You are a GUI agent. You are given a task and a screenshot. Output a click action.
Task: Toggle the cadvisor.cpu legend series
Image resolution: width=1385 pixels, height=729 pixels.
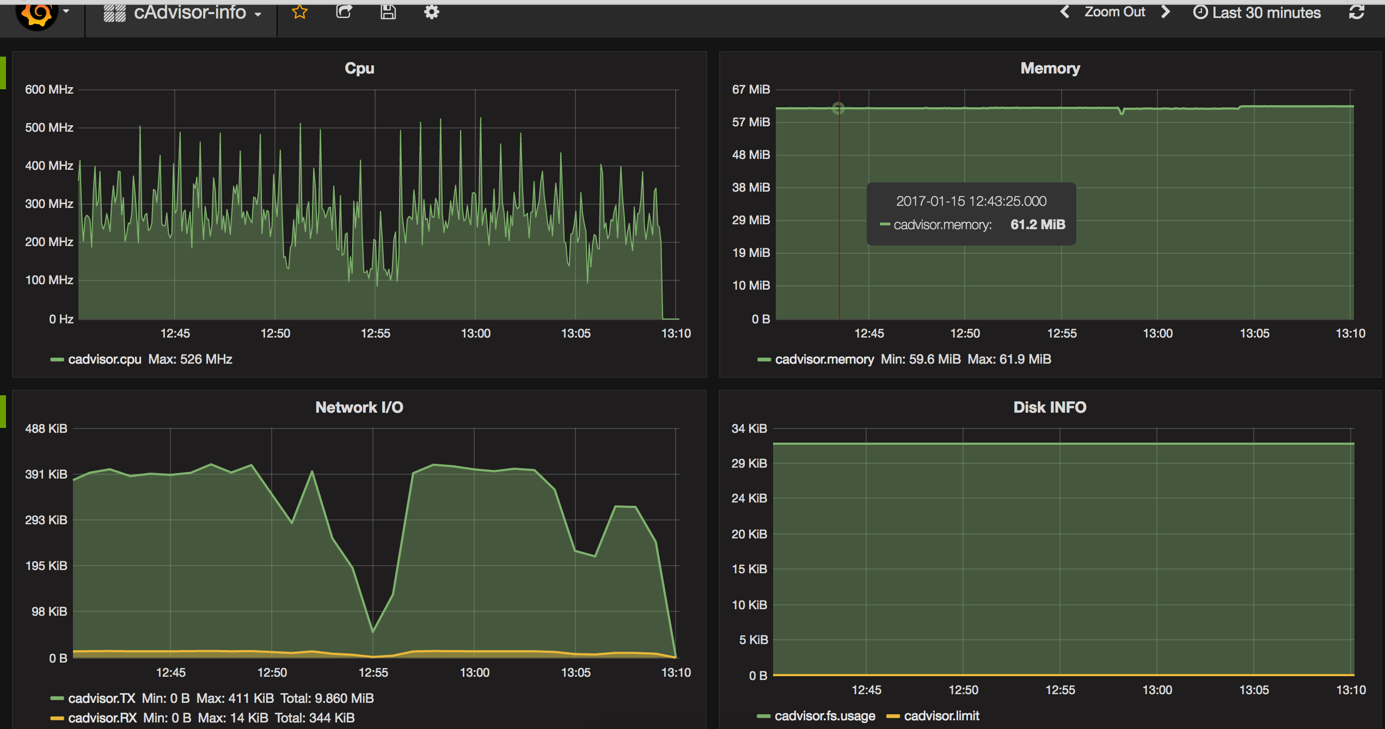(x=105, y=359)
